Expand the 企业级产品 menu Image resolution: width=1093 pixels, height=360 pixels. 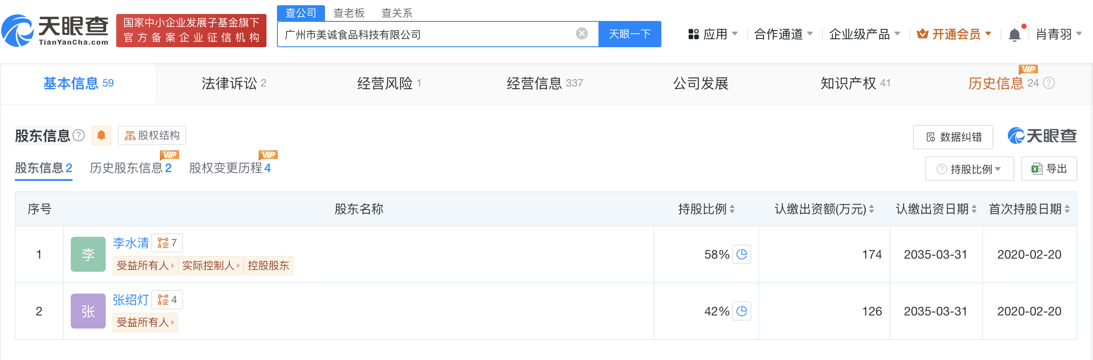point(864,34)
